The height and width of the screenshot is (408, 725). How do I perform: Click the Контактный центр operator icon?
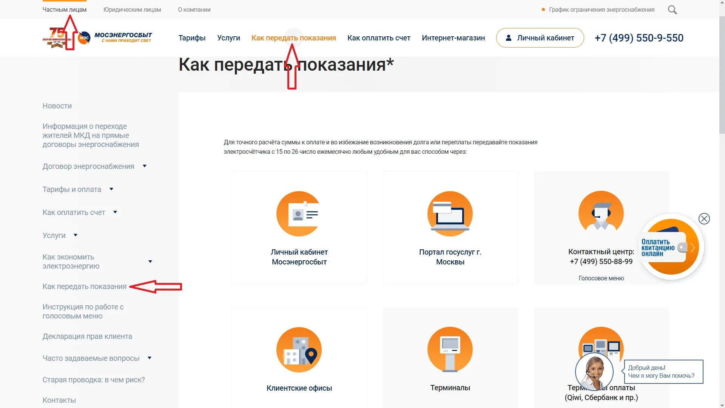pyautogui.click(x=601, y=212)
